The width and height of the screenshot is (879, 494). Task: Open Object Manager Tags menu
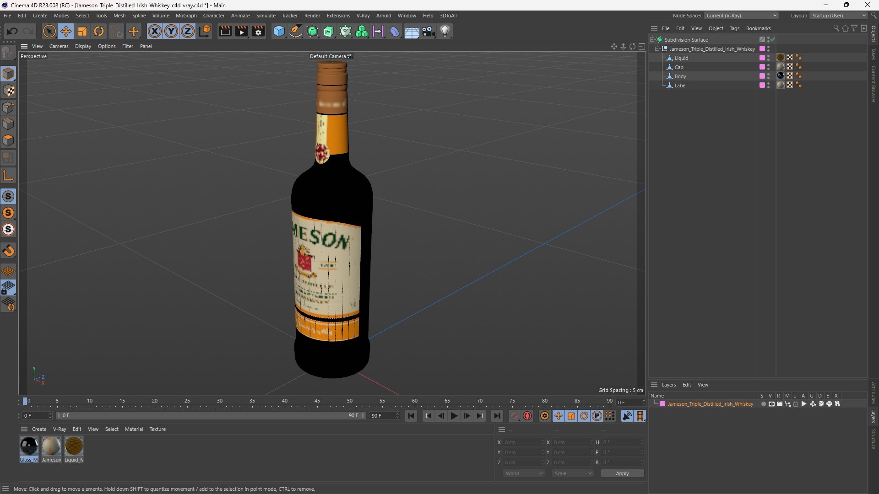[734, 28]
